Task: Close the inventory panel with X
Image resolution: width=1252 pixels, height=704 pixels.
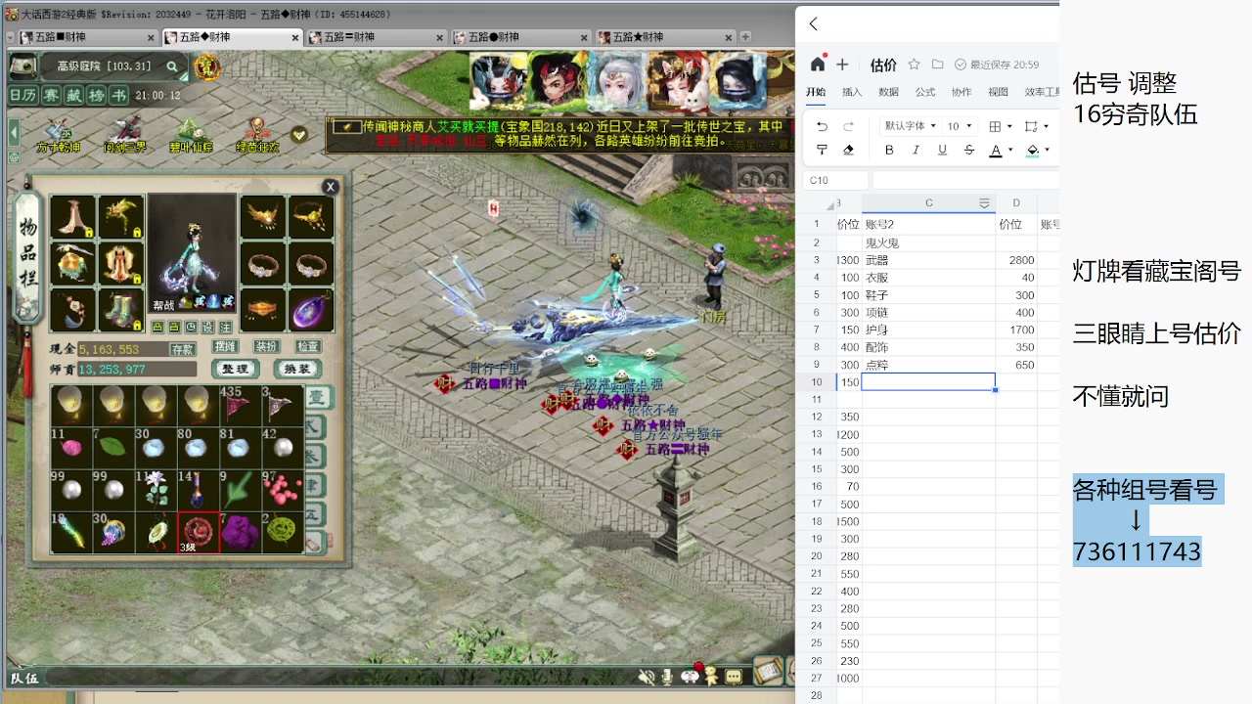Action: tap(331, 187)
